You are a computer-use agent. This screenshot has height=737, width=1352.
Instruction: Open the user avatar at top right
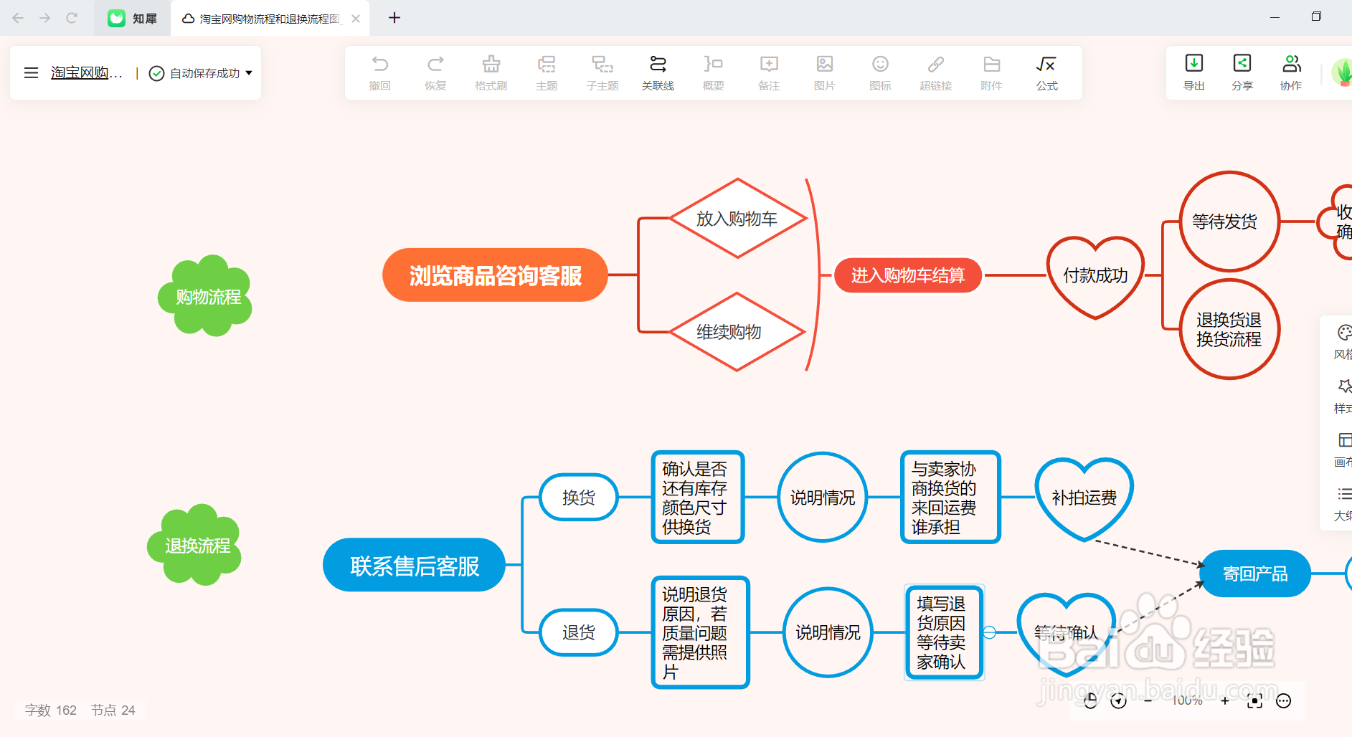coord(1342,72)
